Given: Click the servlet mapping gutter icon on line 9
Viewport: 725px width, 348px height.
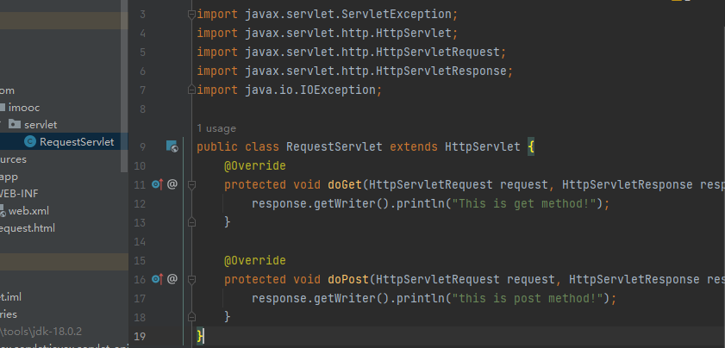Looking at the screenshot, I should pos(172,146).
